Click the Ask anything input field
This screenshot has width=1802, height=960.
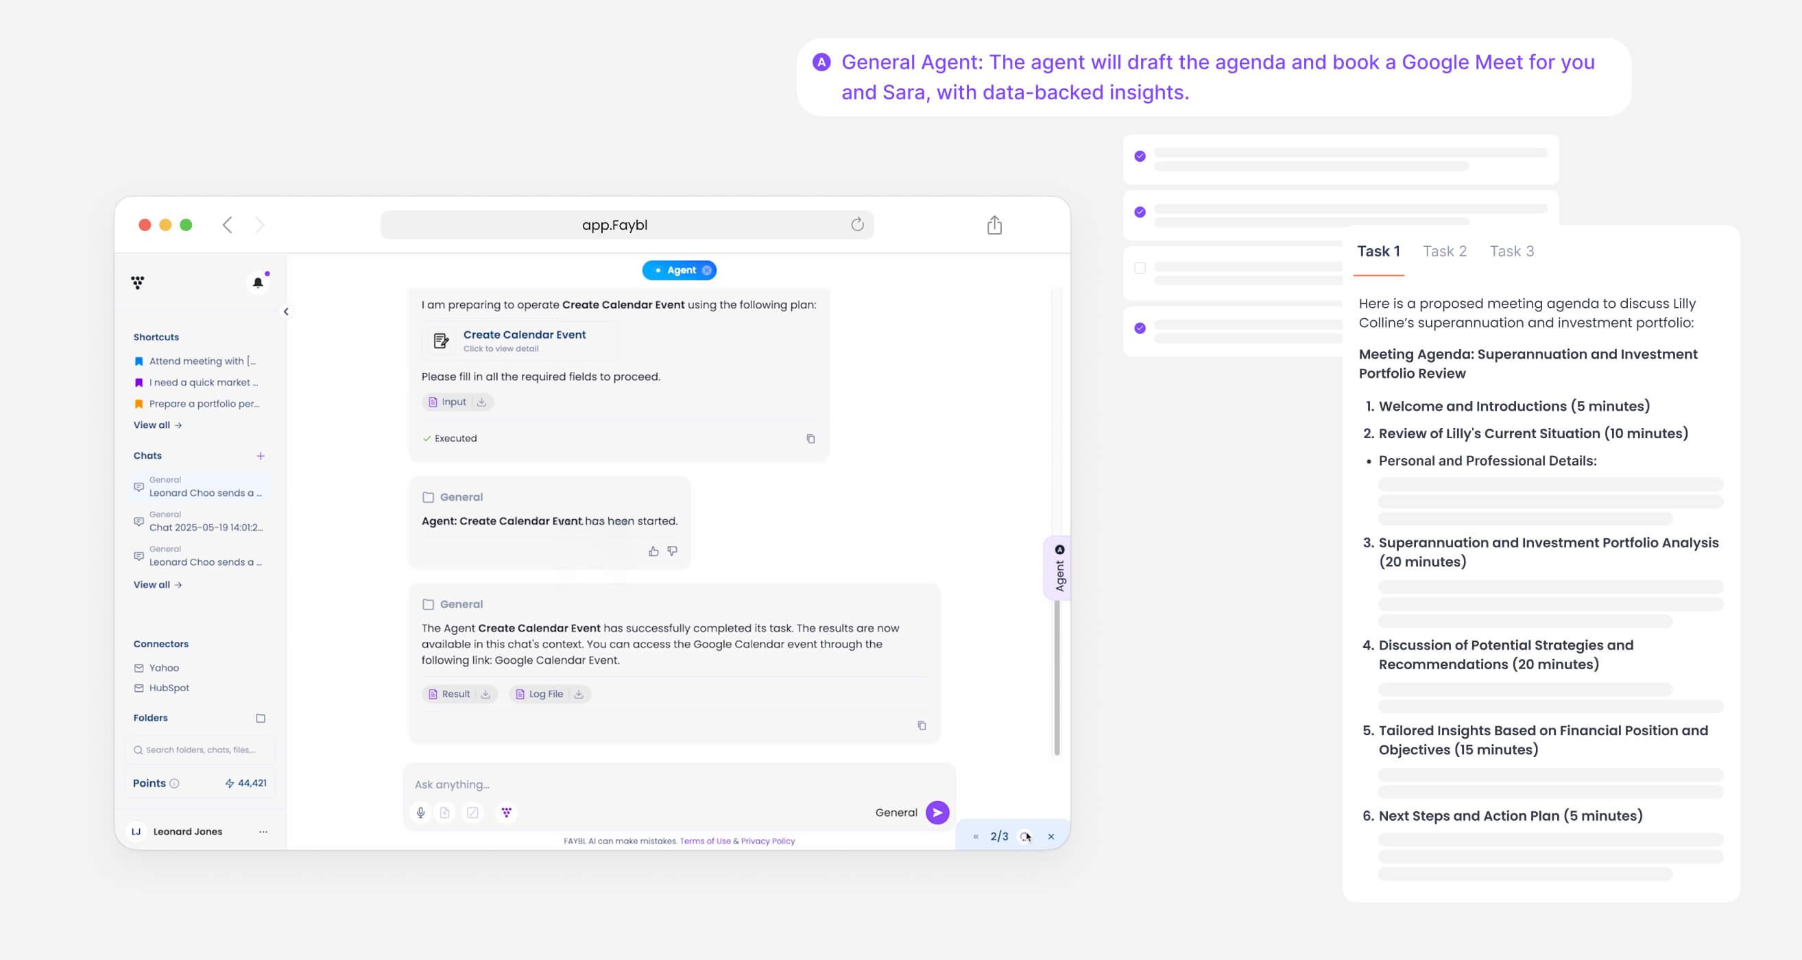coord(679,784)
